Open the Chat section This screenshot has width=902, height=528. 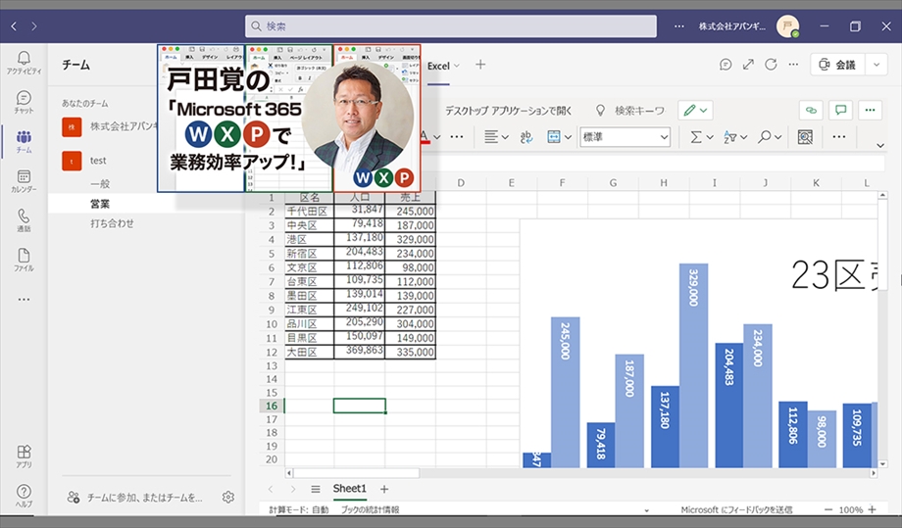point(24,102)
